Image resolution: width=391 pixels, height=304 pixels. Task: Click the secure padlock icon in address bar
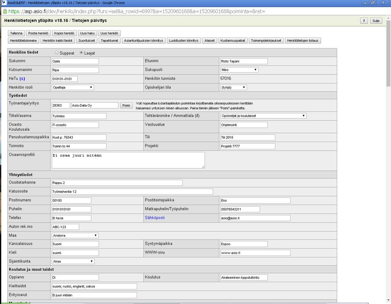pos(5,11)
